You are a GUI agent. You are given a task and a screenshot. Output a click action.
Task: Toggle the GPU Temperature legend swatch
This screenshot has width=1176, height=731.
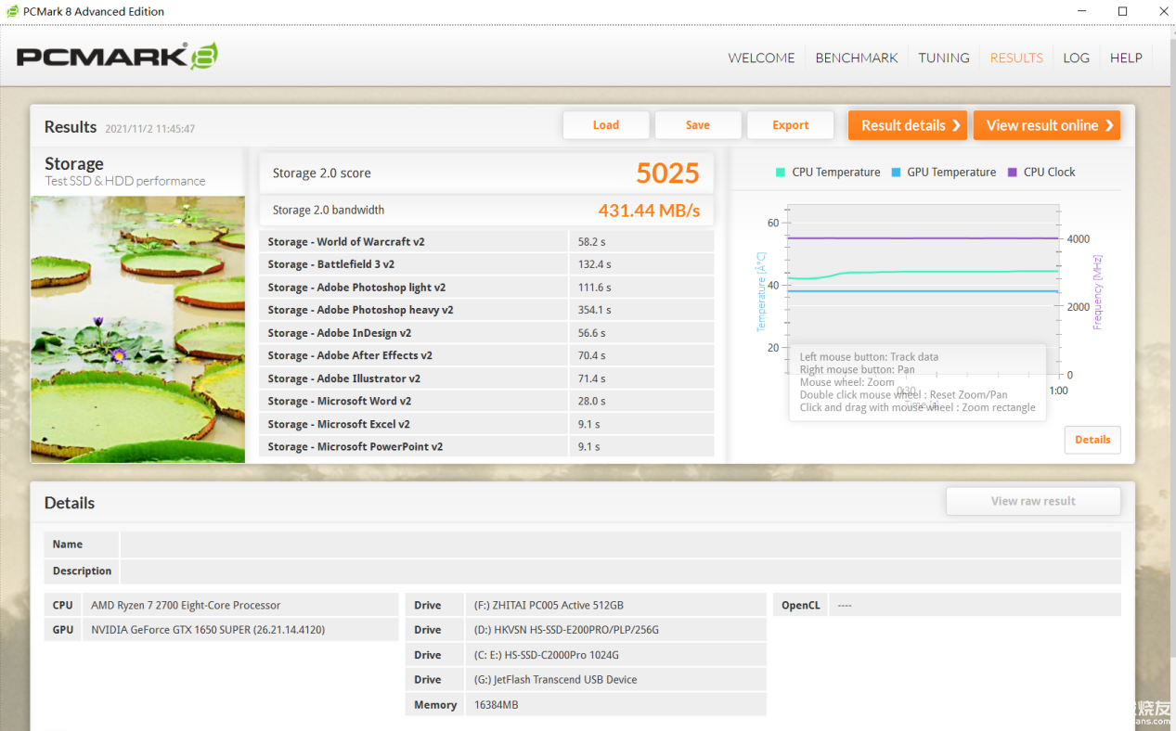pyautogui.click(x=896, y=172)
